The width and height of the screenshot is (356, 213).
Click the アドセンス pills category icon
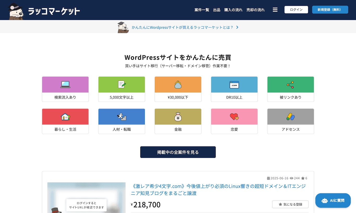pos(290,117)
